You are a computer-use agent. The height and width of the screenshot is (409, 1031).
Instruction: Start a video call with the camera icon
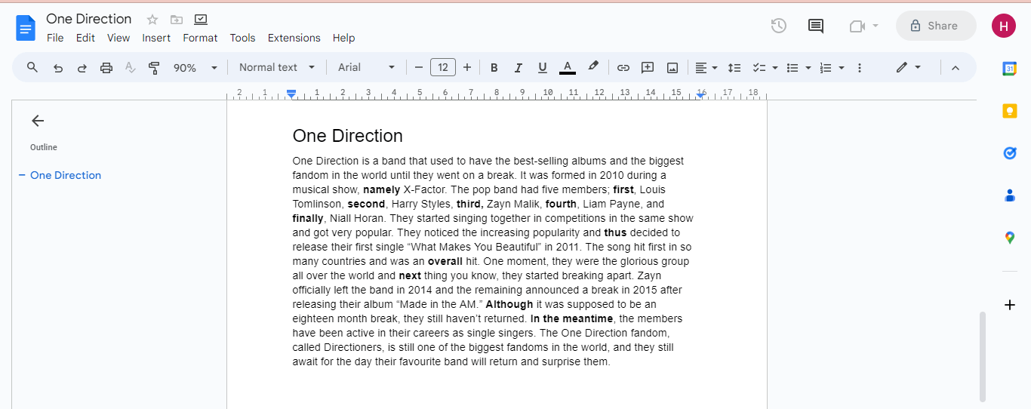pyautogui.click(x=857, y=26)
